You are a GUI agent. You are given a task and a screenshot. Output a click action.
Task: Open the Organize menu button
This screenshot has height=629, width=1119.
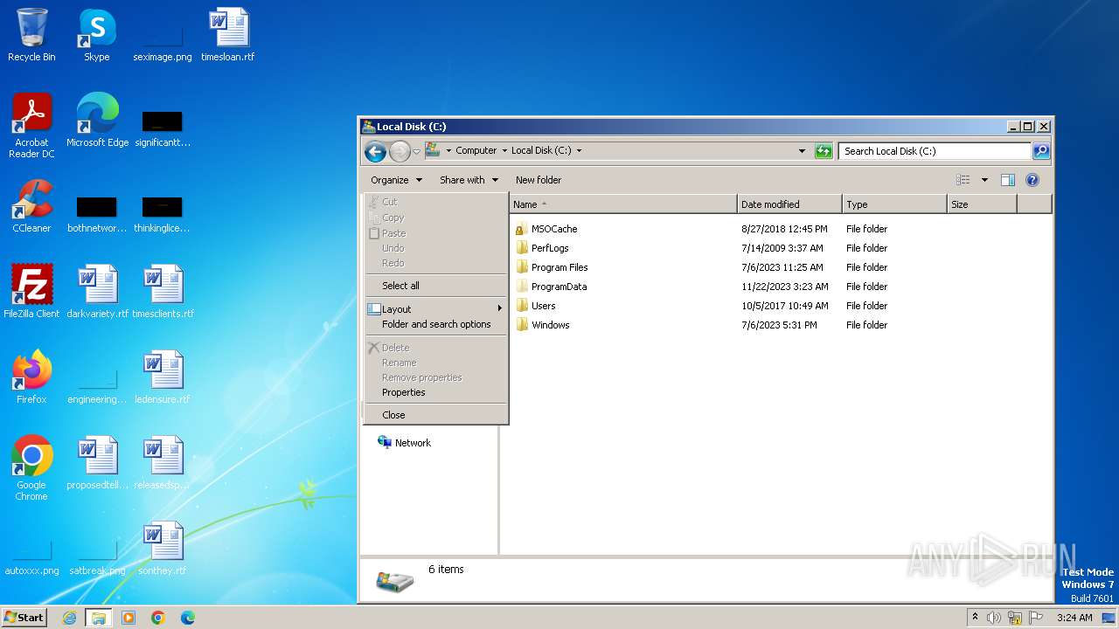[x=396, y=180]
